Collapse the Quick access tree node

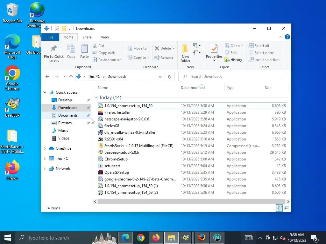(45, 92)
